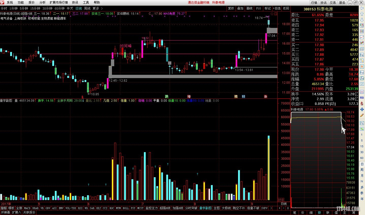Select the BOLL indicator tab
Viewport: 365px width, 215px height.
pyautogui.click(x=126, y=208)
